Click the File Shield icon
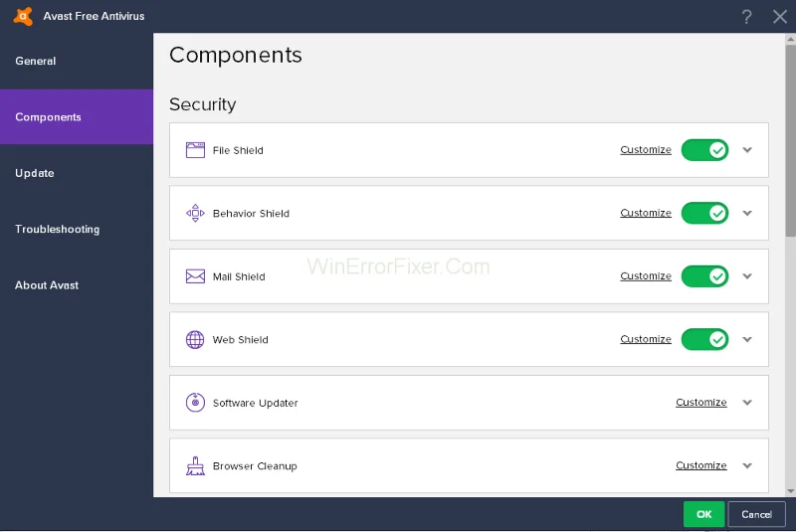The image size is (796, 532). click(195, 150)
